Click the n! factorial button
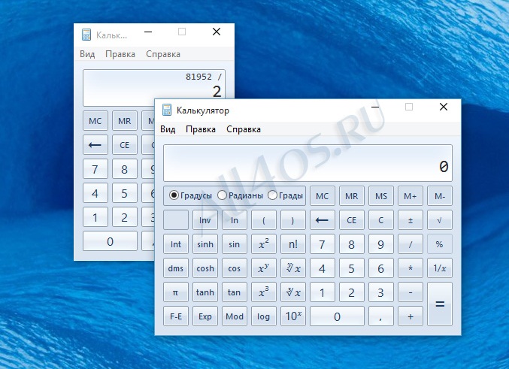 (292, 244)
